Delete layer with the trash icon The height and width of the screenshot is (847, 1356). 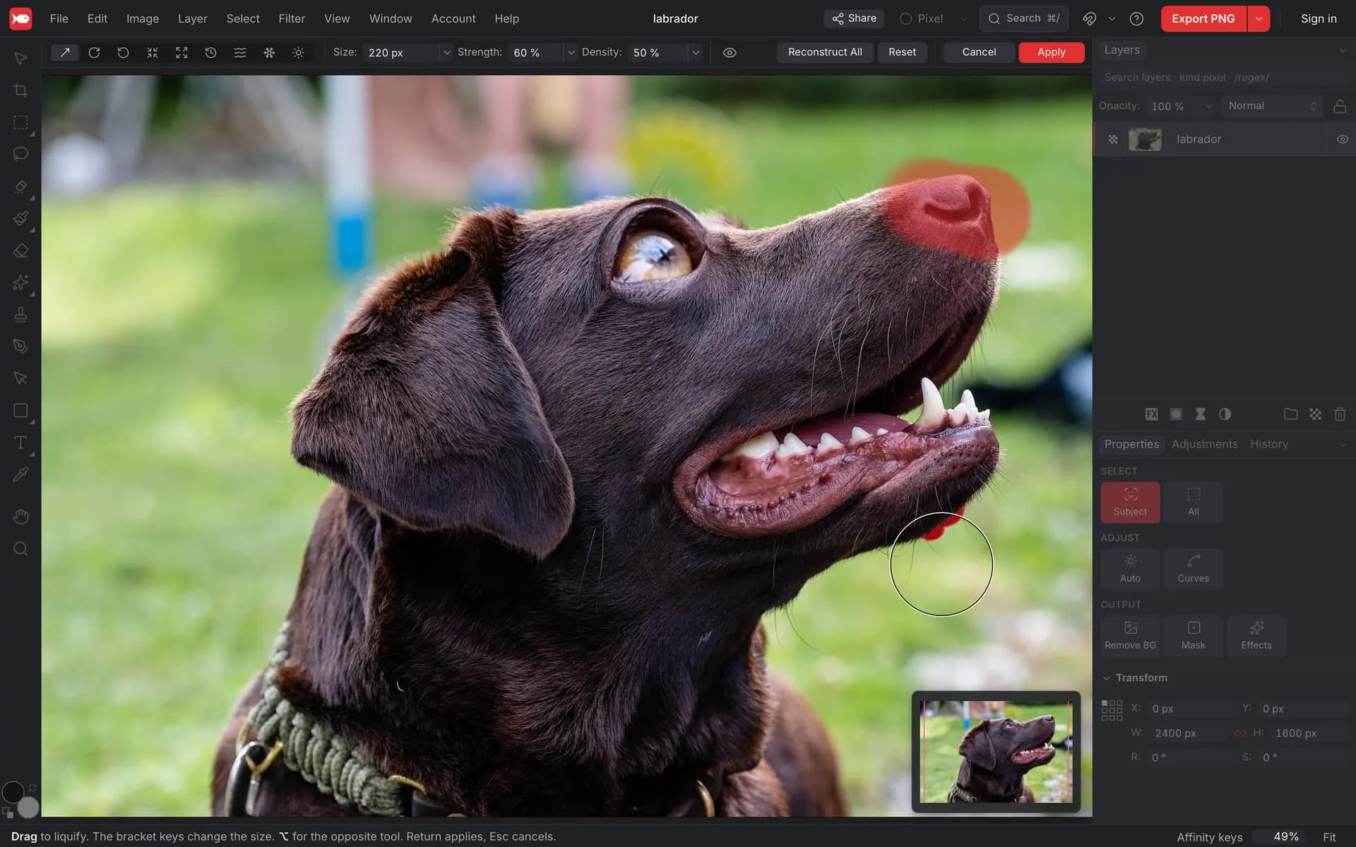[x=1340, y=414]
